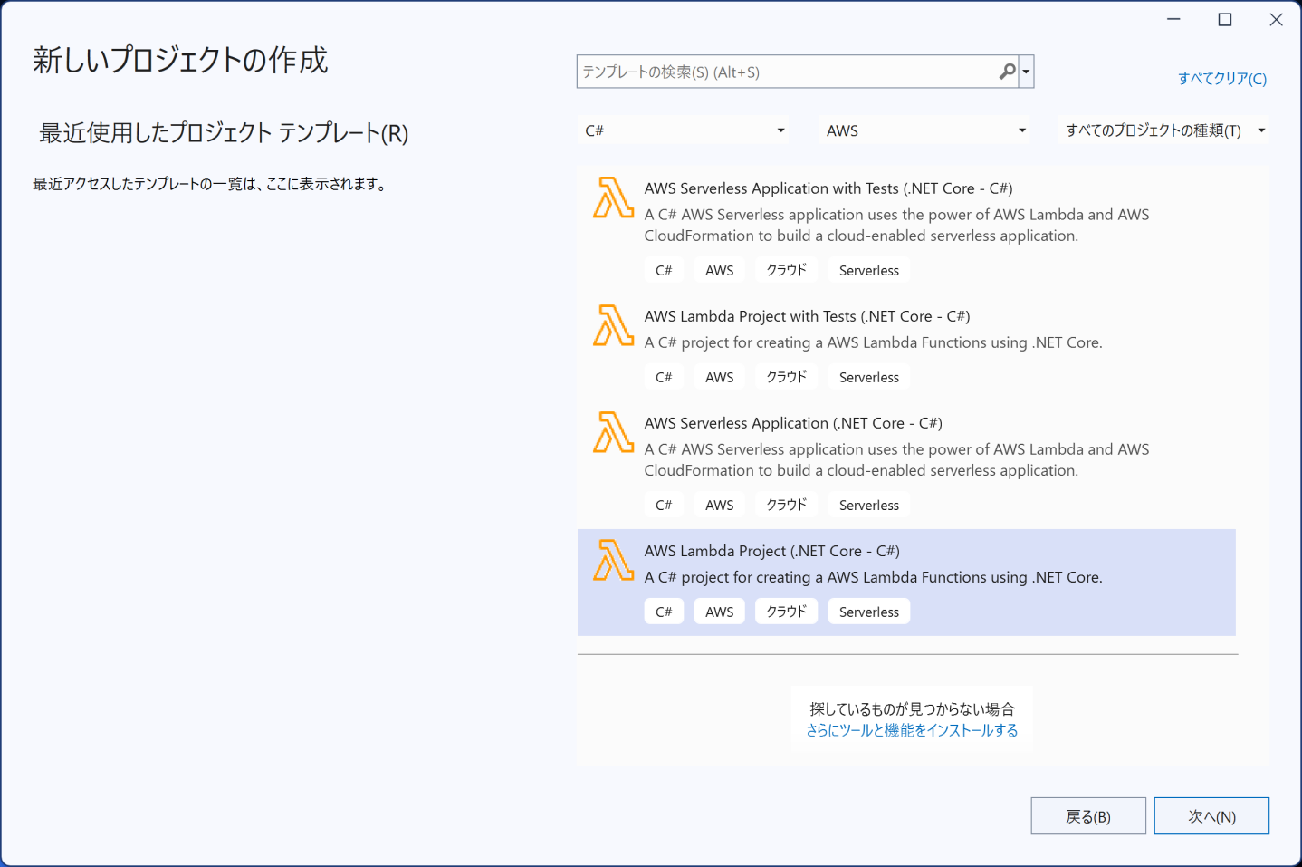Click C# tag under AWS Serverless Application with Tests
Screen dimensions: 1302x867
(664, 270)
